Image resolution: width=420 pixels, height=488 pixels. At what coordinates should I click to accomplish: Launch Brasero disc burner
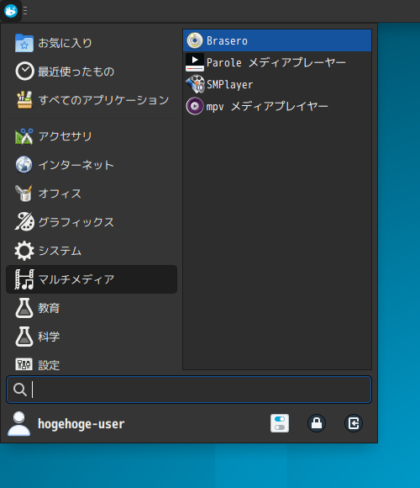coord(277,40)
